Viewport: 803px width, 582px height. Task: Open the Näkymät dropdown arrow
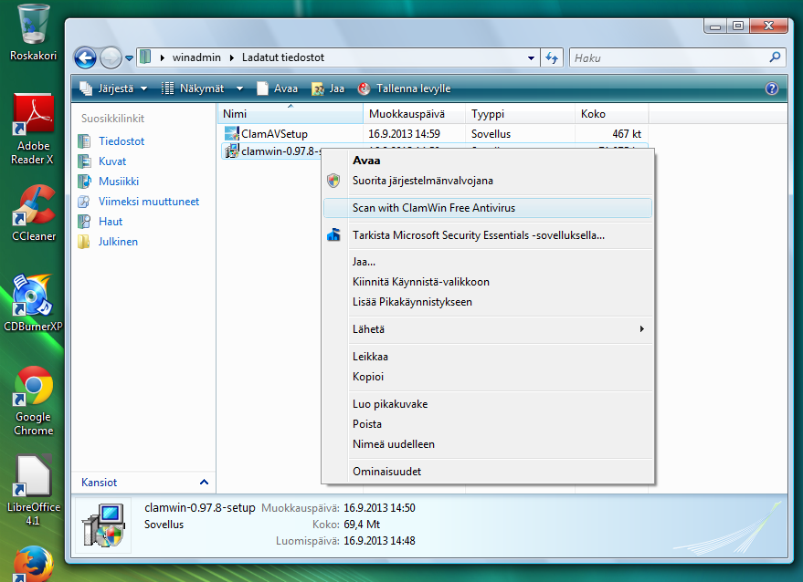click(239, 88)
